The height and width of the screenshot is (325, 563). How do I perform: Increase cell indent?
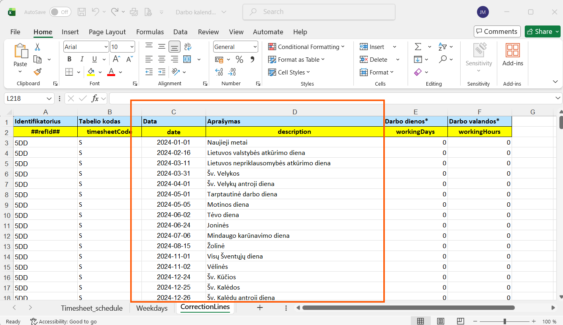click(162, 72)
